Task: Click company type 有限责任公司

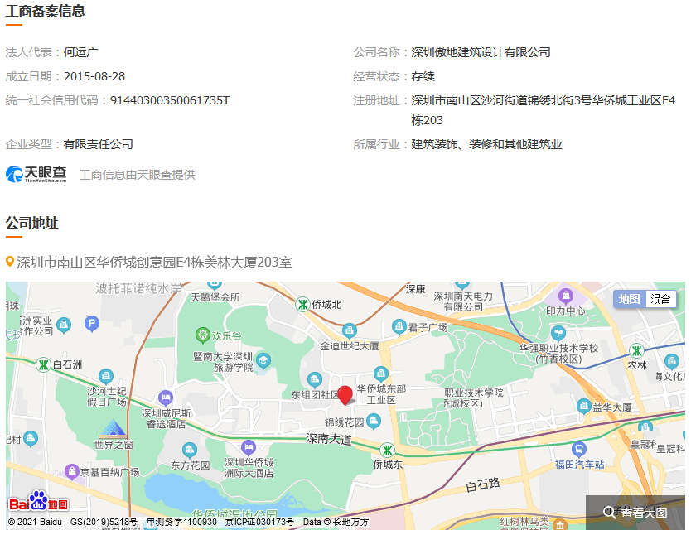Action: coord(99,144)
